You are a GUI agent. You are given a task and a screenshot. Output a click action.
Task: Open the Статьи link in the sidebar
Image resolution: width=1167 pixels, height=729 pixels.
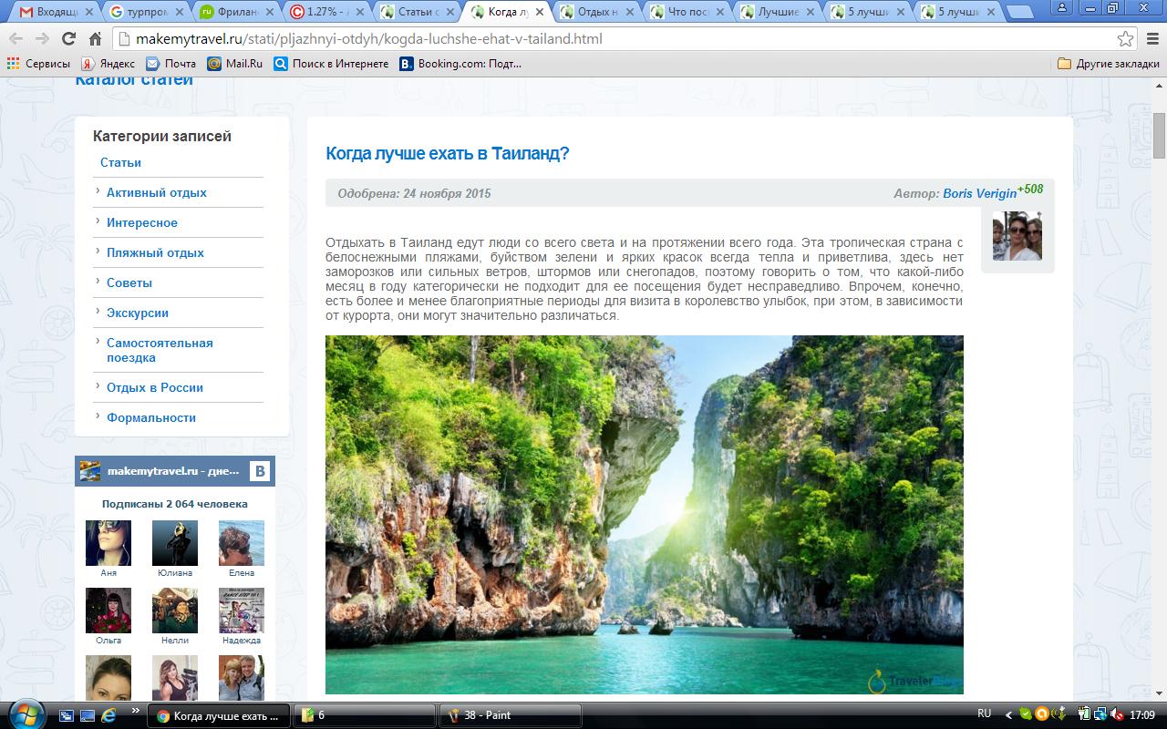120,162
